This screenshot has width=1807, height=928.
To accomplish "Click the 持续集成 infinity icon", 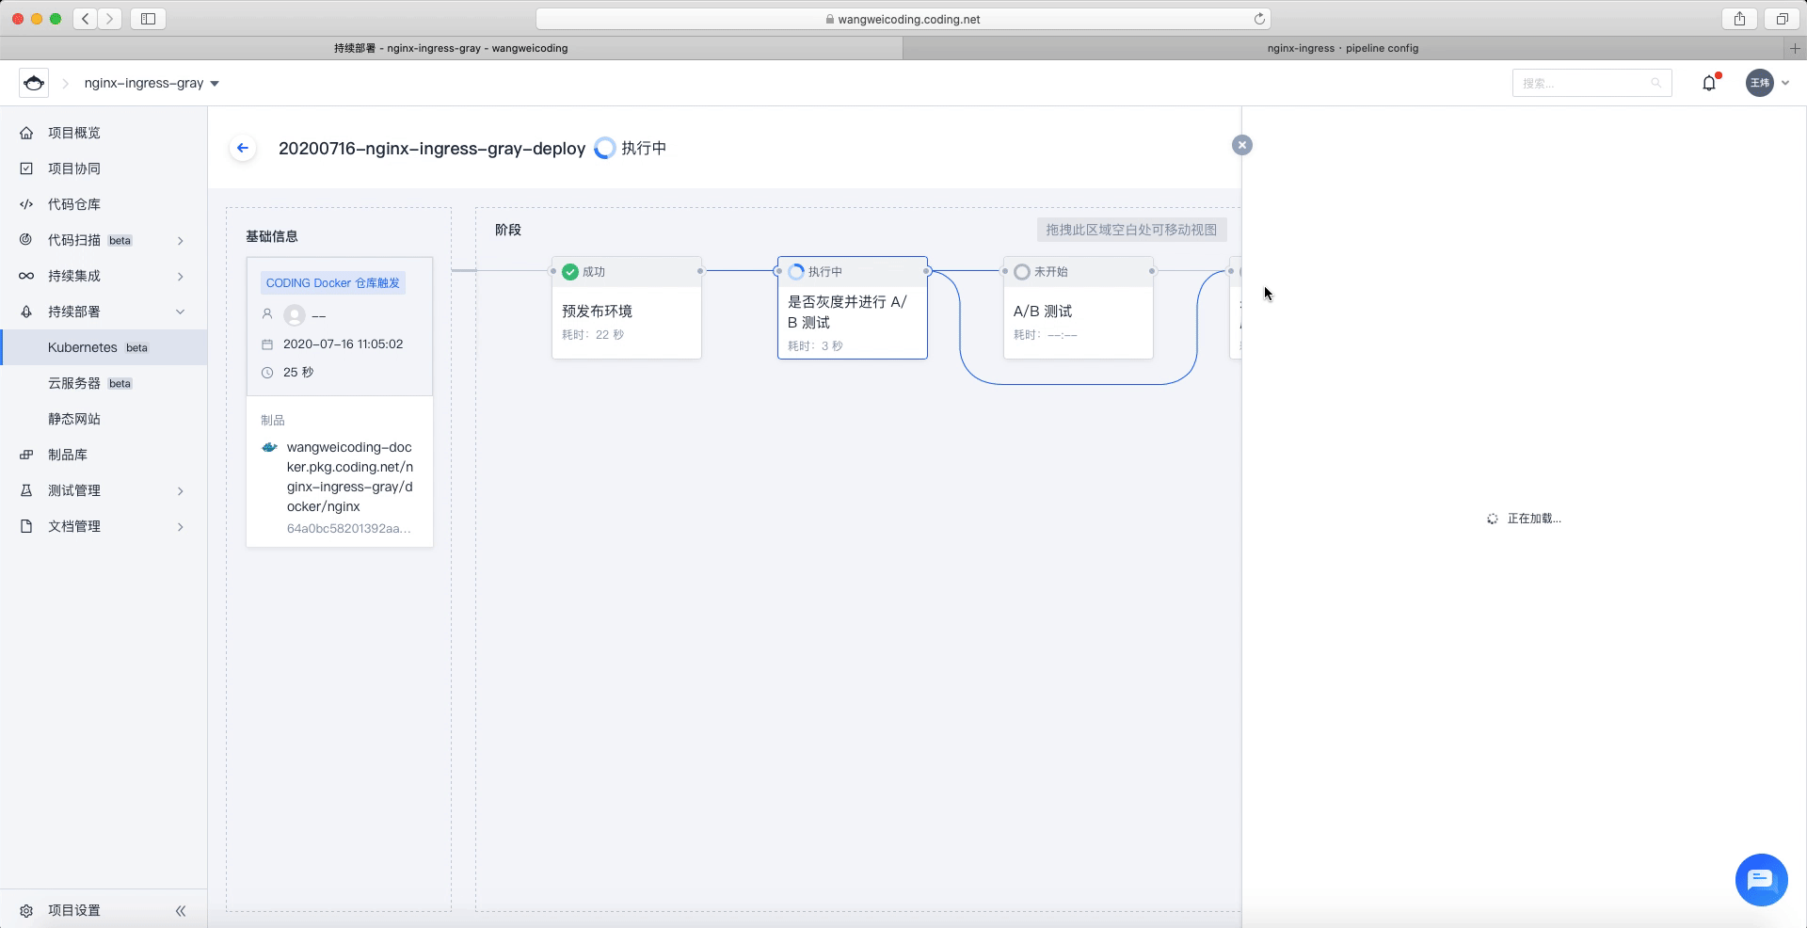I will (x=26, y=276).
